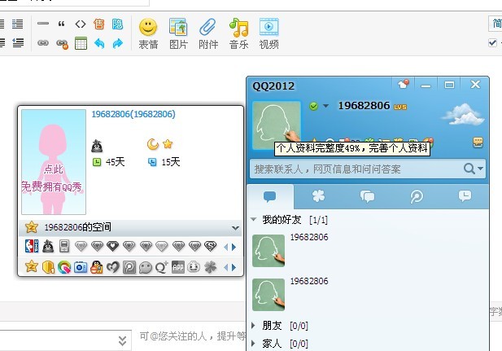Click the QQ2012 user avatar picture
This screenshot has width=502, height=351.
click(x=277, y=125)
